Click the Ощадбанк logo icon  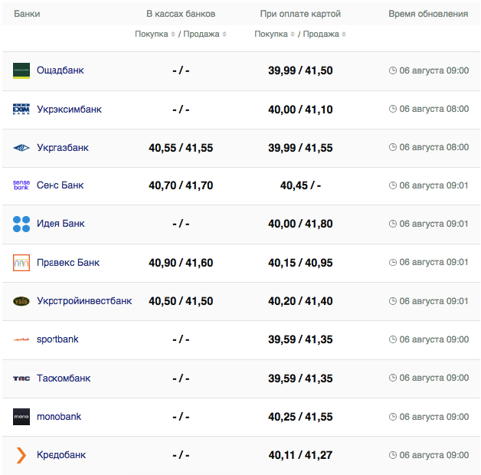(21, 70)
